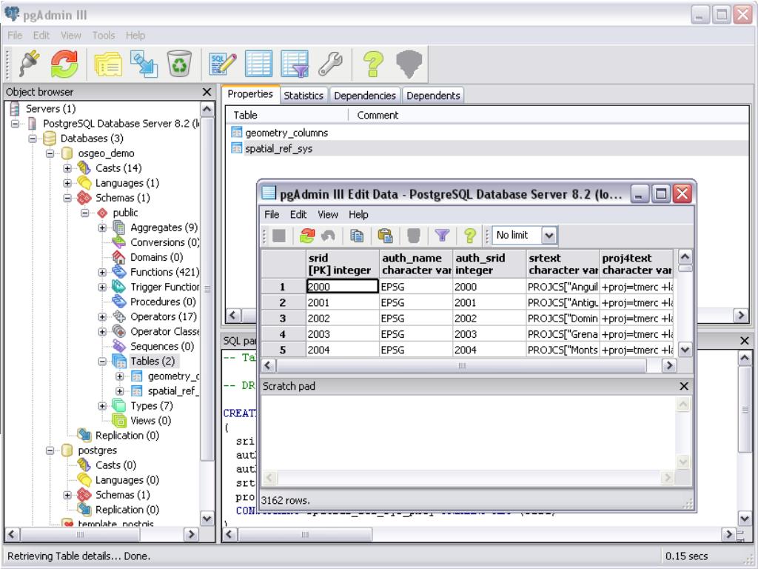Click the object browser horizontal scrollbar thumb

click(x=80, y=534)
